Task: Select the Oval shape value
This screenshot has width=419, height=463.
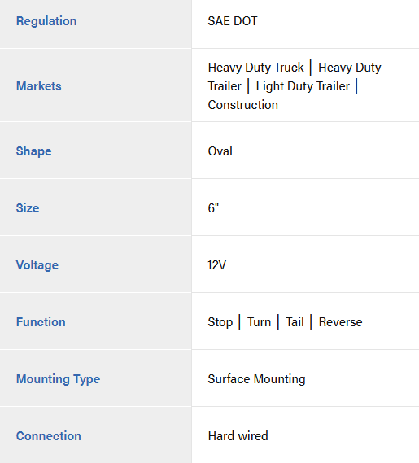Action: coord(220,151)
